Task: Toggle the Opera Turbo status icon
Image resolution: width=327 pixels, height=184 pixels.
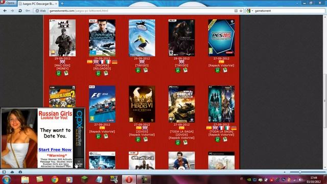Action: [20, 172]
